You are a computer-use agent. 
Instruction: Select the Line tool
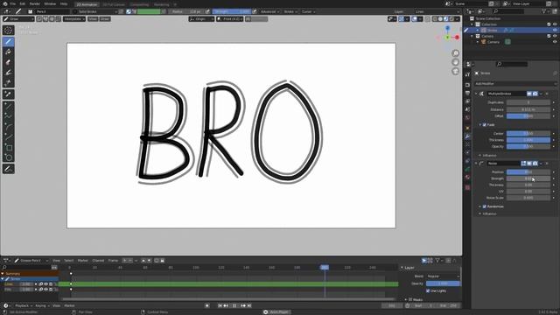(8, 106)
